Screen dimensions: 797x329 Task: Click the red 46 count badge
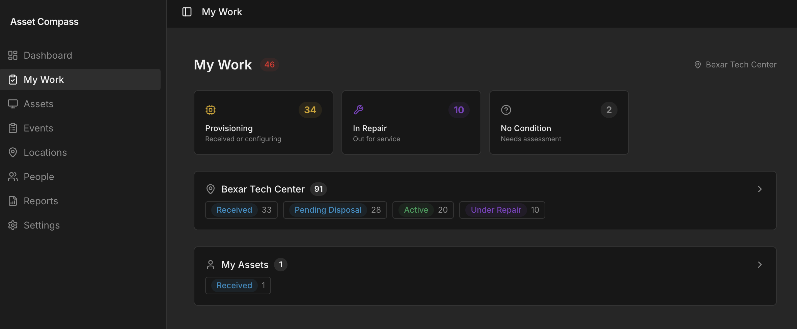coord(270,65)
